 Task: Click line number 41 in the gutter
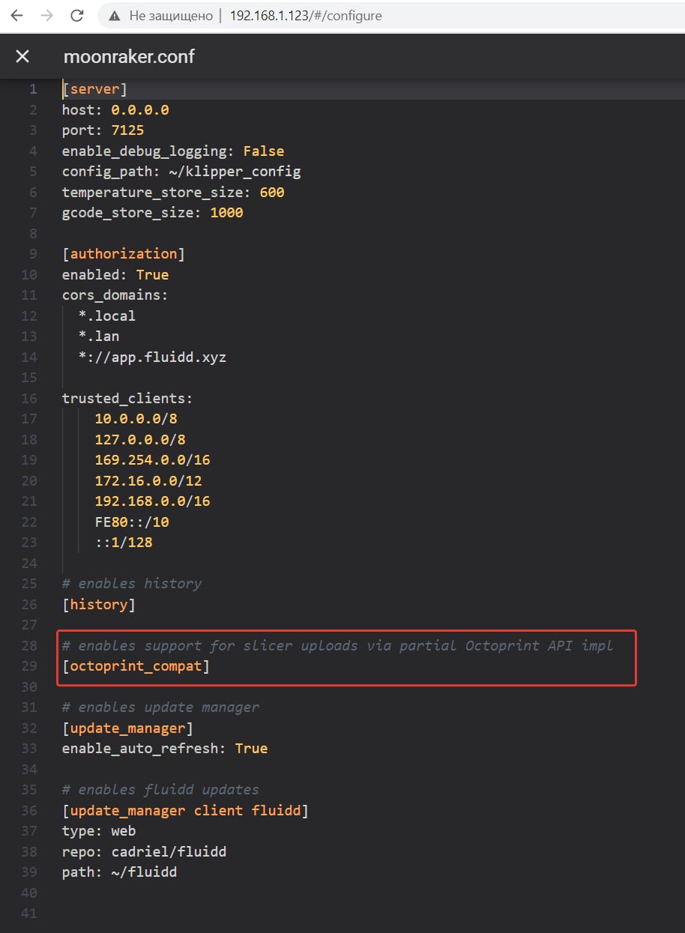click(29, 913)
